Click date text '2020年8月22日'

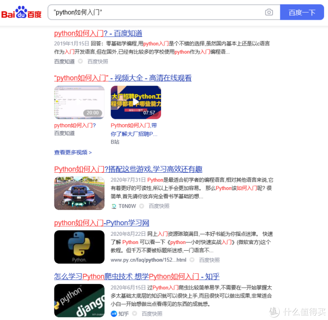click(128, 234)
